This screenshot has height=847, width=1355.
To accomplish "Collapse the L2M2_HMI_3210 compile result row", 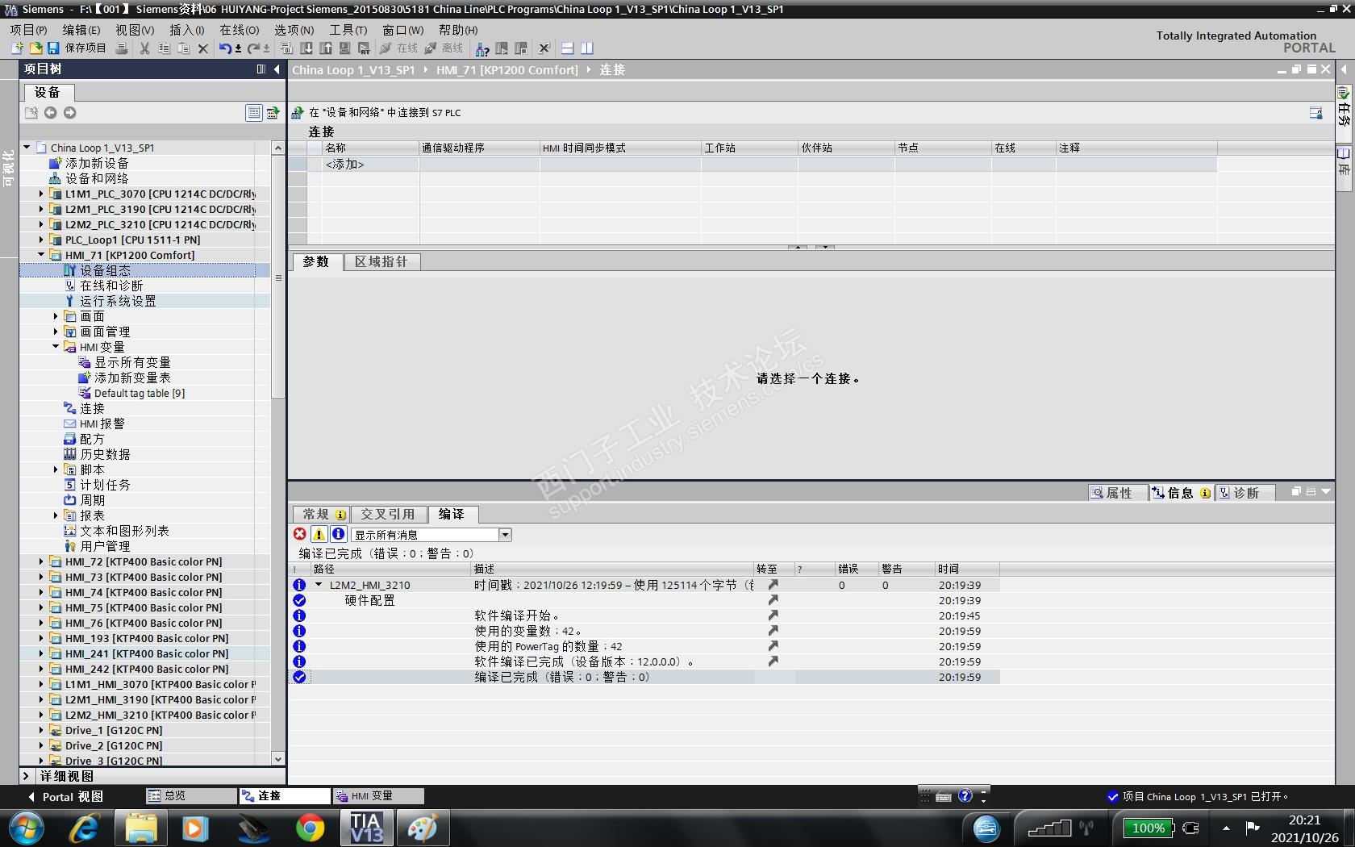I will [319, 585].
